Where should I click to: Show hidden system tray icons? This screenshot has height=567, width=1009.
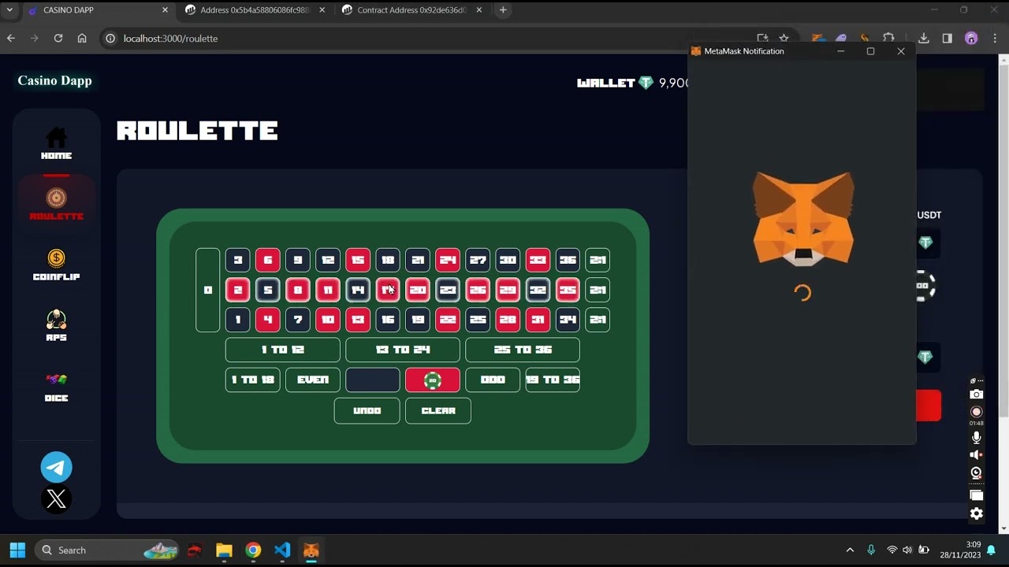point(850,550)
